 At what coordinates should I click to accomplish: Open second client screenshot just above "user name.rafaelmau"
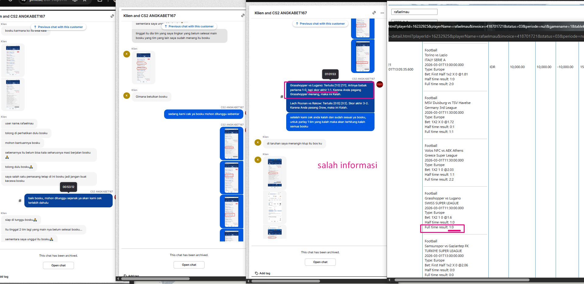[x=13, y=94]
